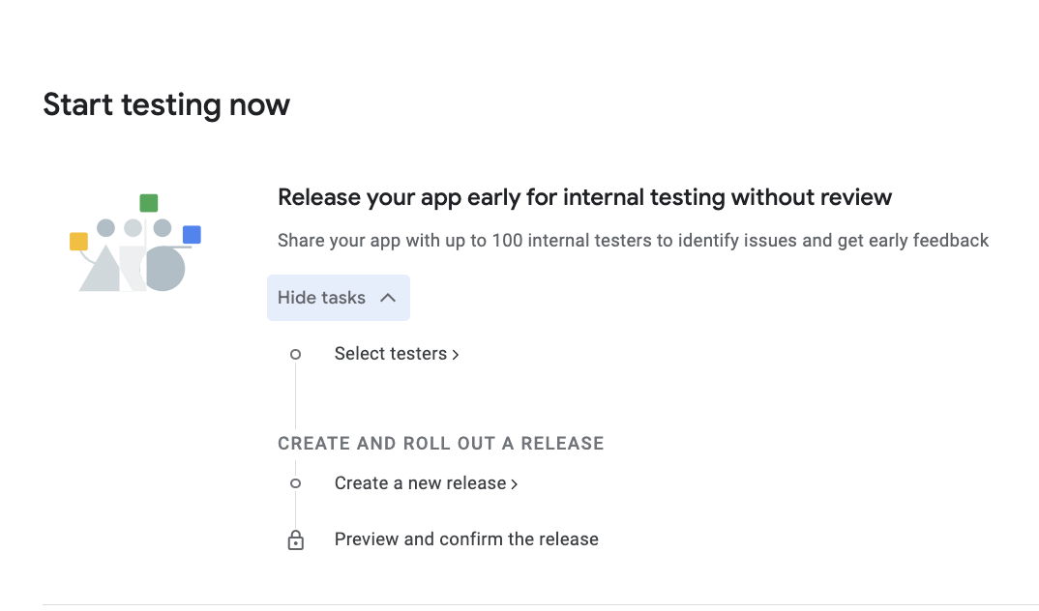1039x611 pixels.
Task: Open the Select testers task
Action: [x=390, y=354]
